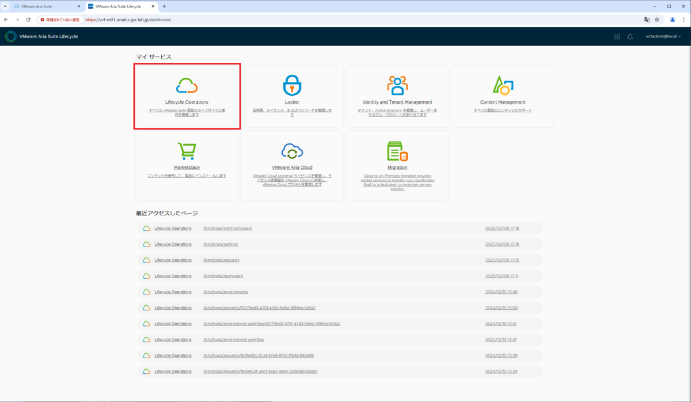691x402 pixels.
Task: Open the /lcm/lcops/settings/pspack link
Action: tap(227, 229)
